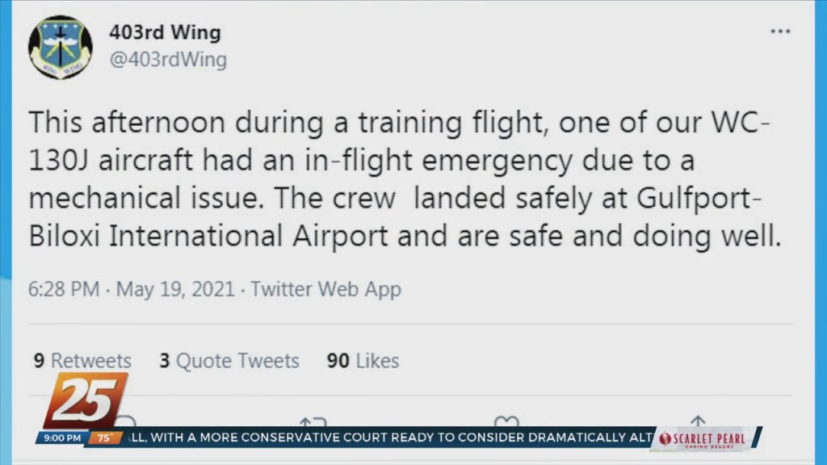View the 9 Retweets list
Viewport: 827px width, 465px height.
(x=82, y=361)
